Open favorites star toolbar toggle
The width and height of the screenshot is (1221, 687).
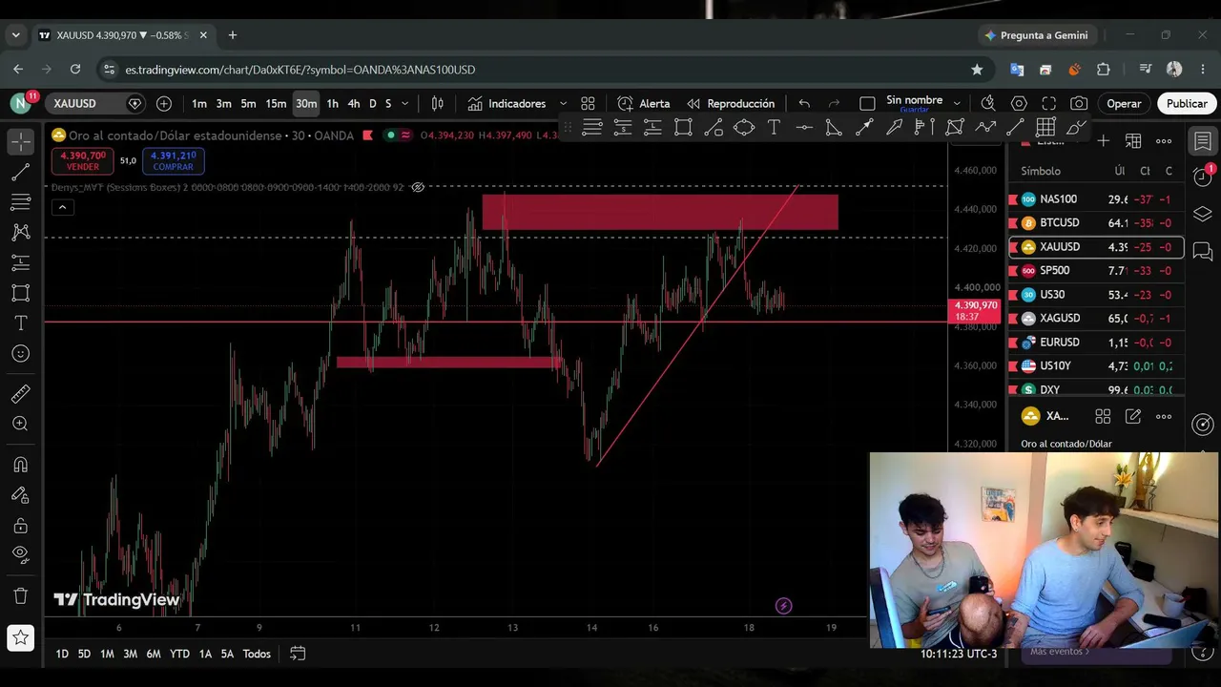(x=20, y=636)
